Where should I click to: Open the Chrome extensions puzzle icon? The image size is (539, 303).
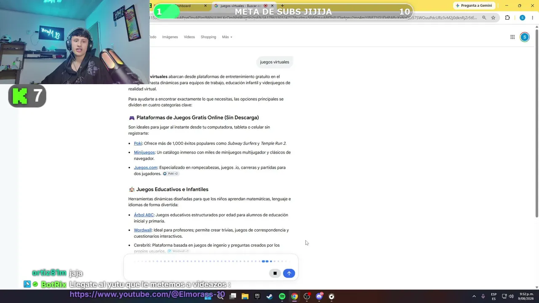point(507,18)
